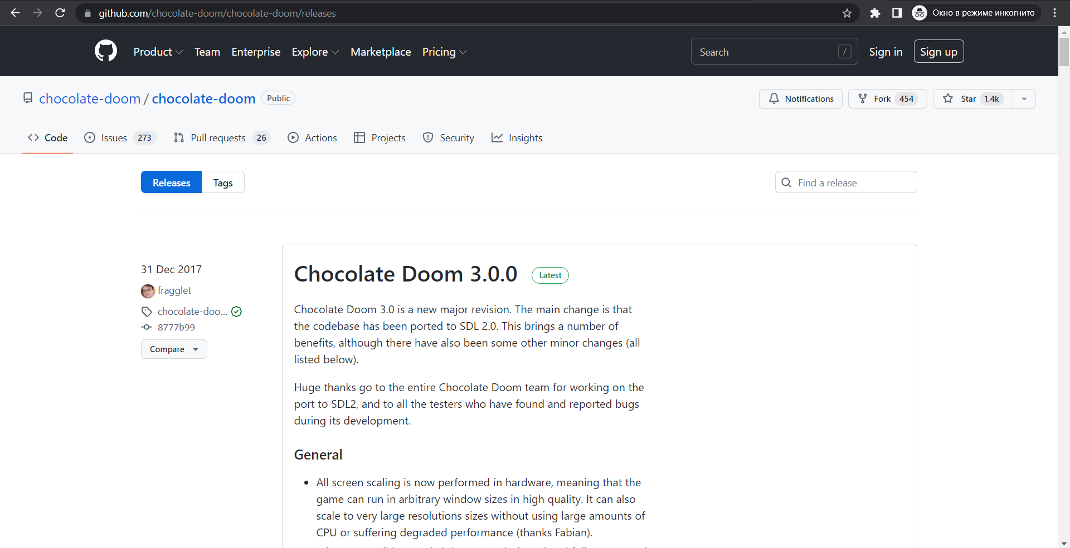Image resolution: width=1070 pixels, height=548 pixels.
Task: Click the incognito profile icon in the toolbar
Action: click(919, 12)
